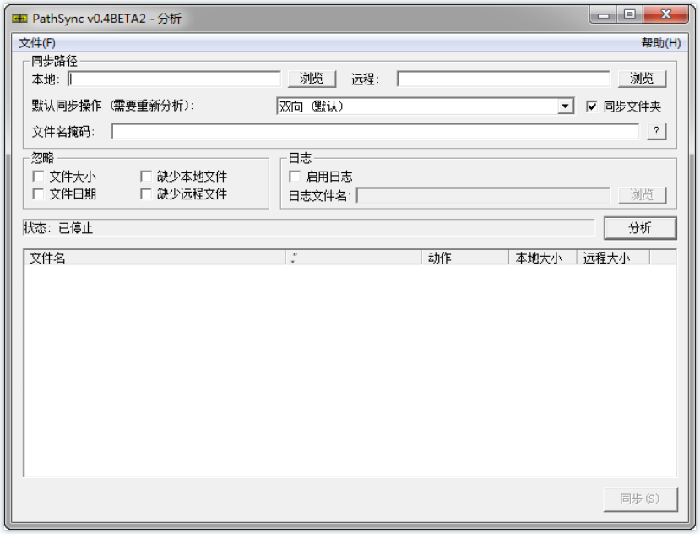Screen dimensions: 700x534
Task: Enable the 文件大小 ignore checkbox
Action: (38, 177)
